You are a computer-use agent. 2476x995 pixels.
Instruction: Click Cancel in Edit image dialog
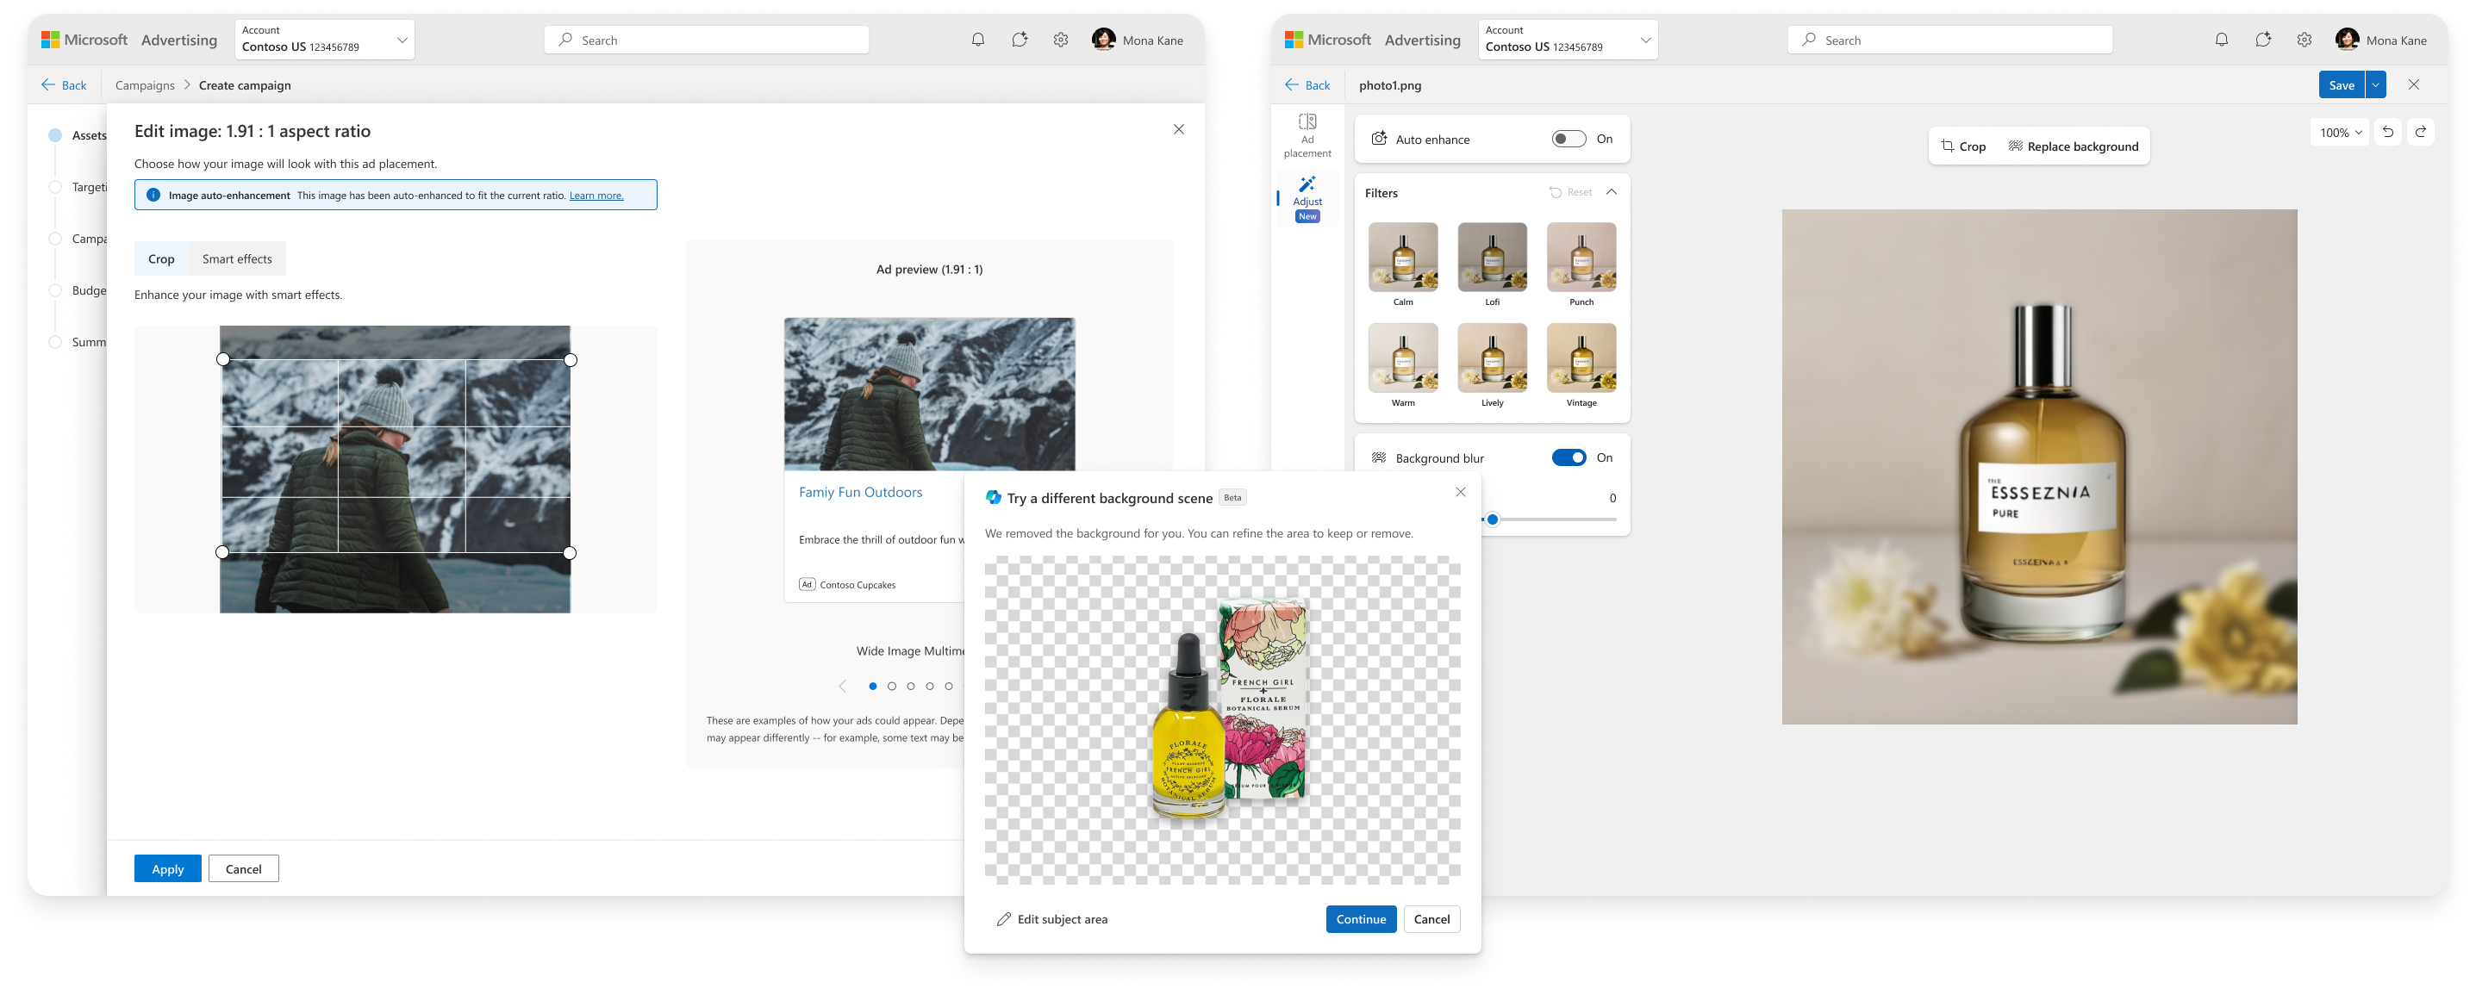243,869
